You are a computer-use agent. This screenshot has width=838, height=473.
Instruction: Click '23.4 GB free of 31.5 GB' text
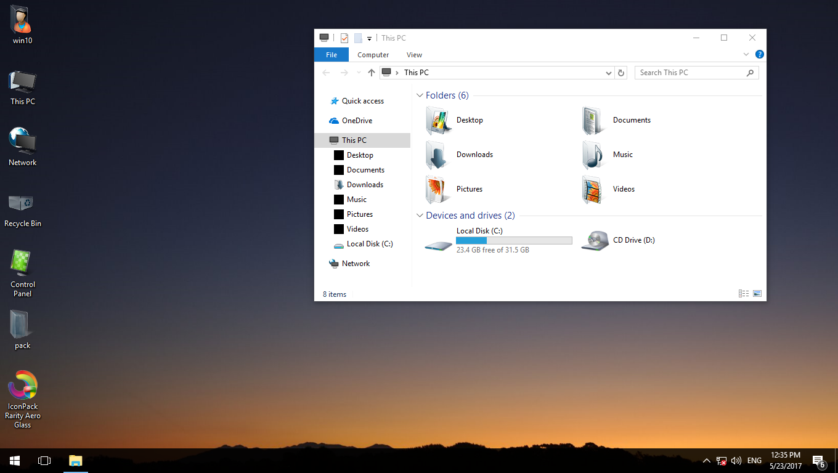pyautogui.click(x=493, y=250)
